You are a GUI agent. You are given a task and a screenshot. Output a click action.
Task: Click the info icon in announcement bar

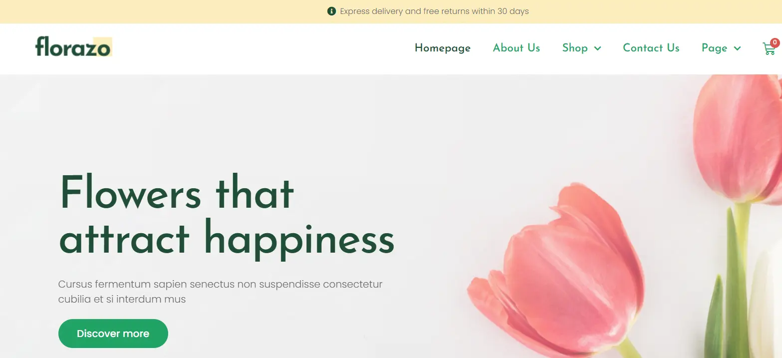tap(331, 11)
